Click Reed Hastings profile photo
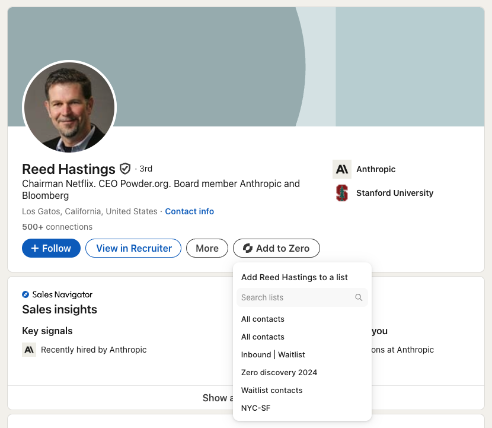The height and width of the screenshot is (428, 492). click(69, 107)
